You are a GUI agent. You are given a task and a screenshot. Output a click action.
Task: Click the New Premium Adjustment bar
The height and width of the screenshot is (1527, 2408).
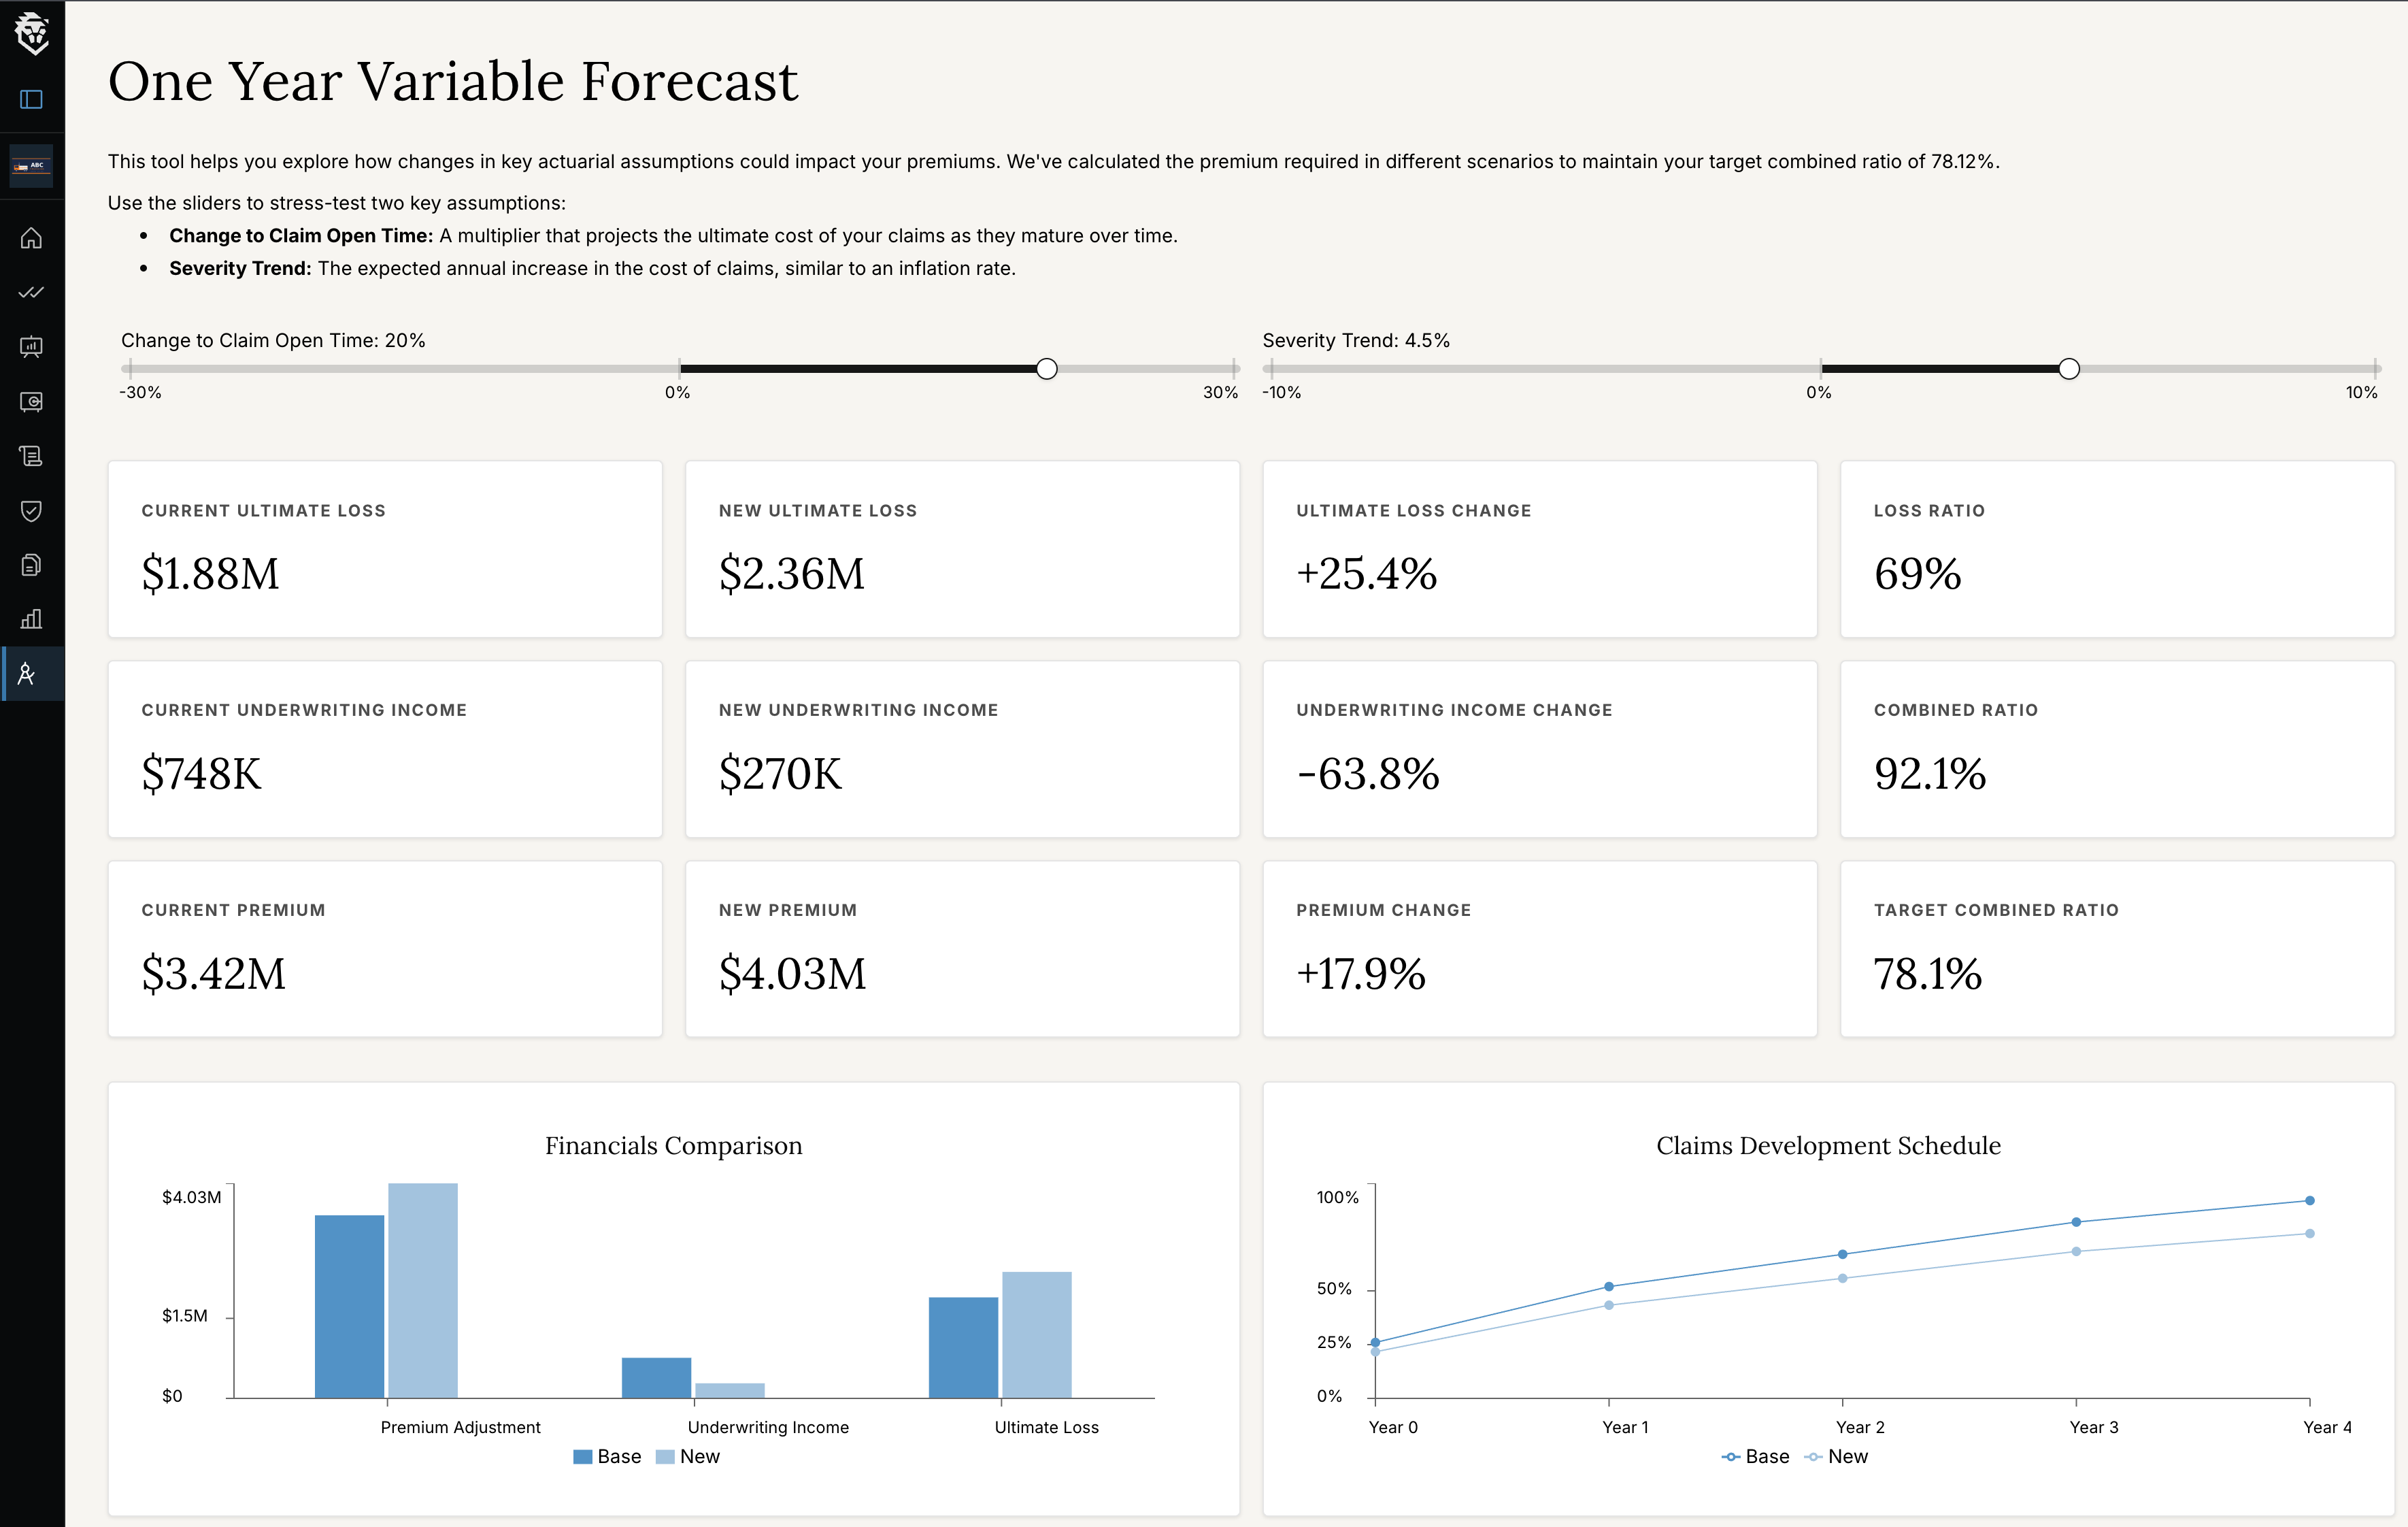(423, 1290)
